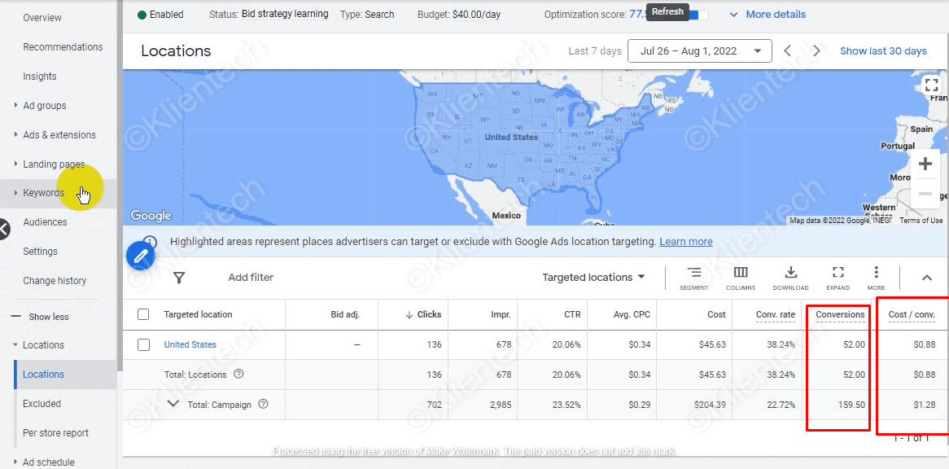Open the Targeted locations dropdown

[593, 278]
